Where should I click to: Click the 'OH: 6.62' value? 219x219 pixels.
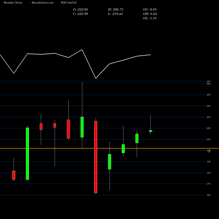(x=150, y=14)
